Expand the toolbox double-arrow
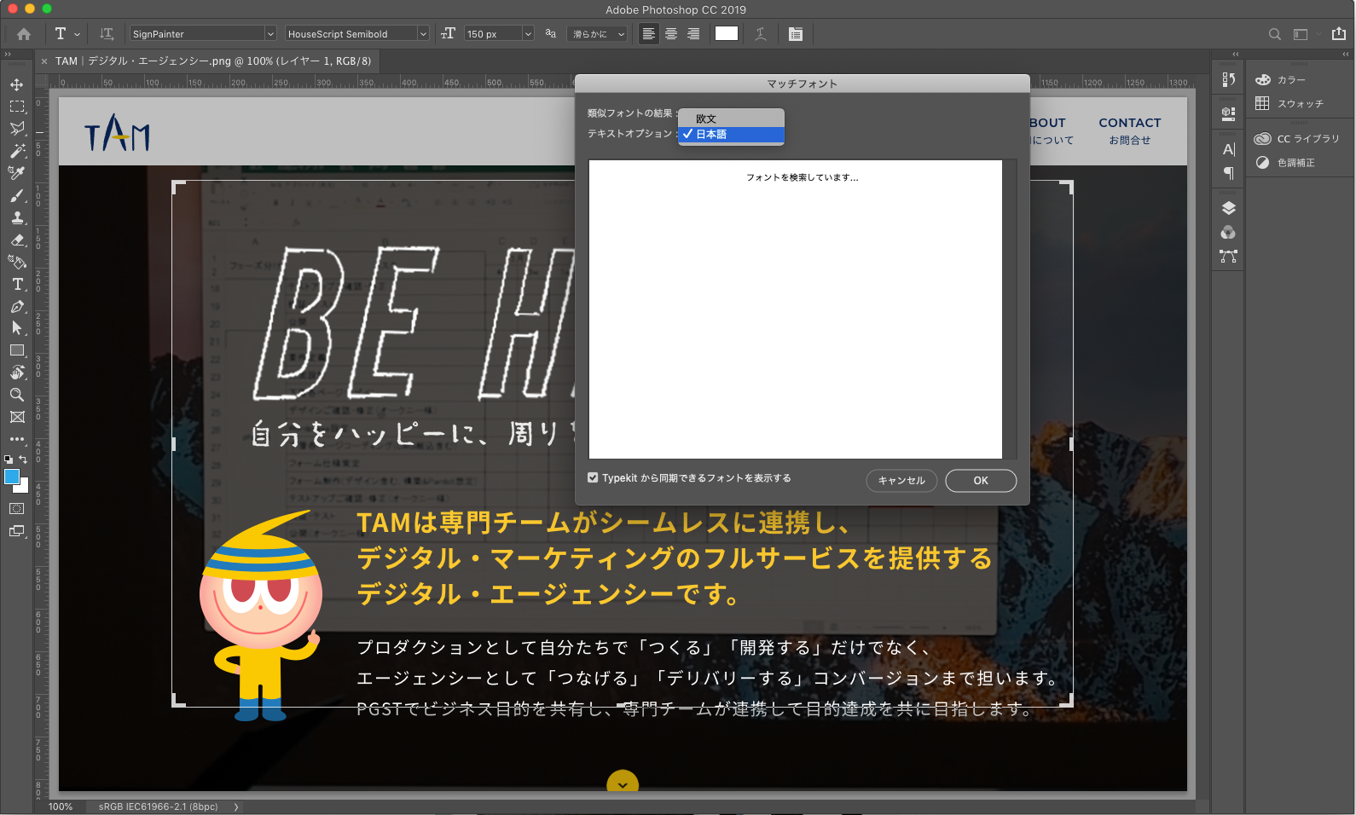This screenshot has height=815, width=1356. pyautogui.click(x=8, y=54)
